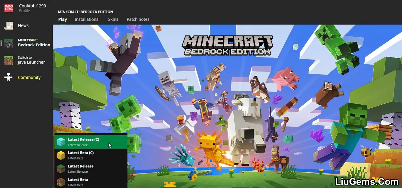Image resolution: width=402 pixels, height=188 pixels.
Task: Choose the plain Latest Beta installation
Action: (x=91, y=182)
